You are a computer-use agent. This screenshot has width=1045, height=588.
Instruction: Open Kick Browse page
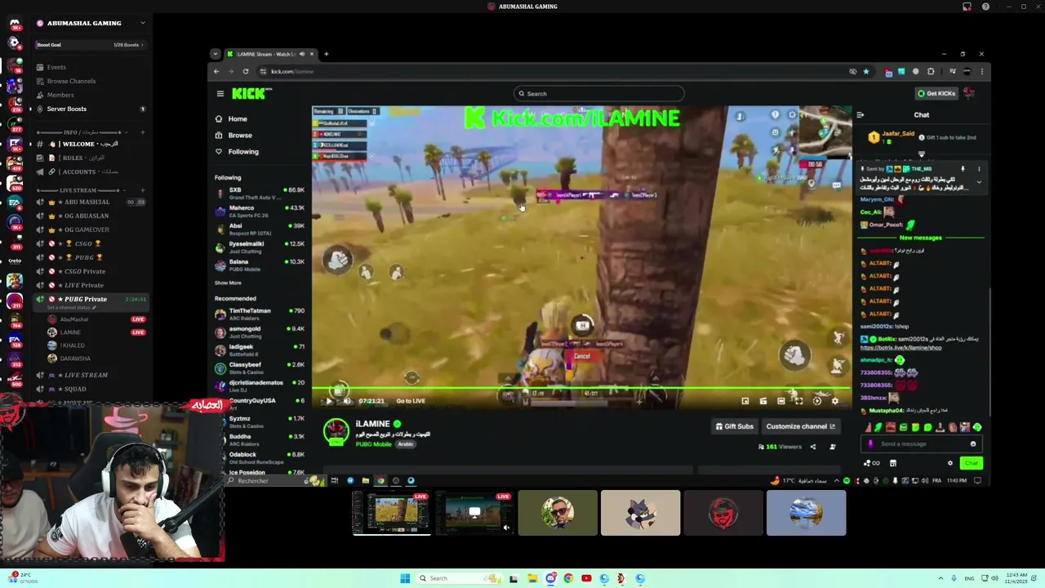(233, 136)
